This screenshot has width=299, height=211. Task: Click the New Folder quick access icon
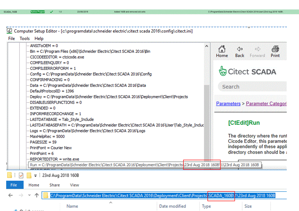click(29, 175)
